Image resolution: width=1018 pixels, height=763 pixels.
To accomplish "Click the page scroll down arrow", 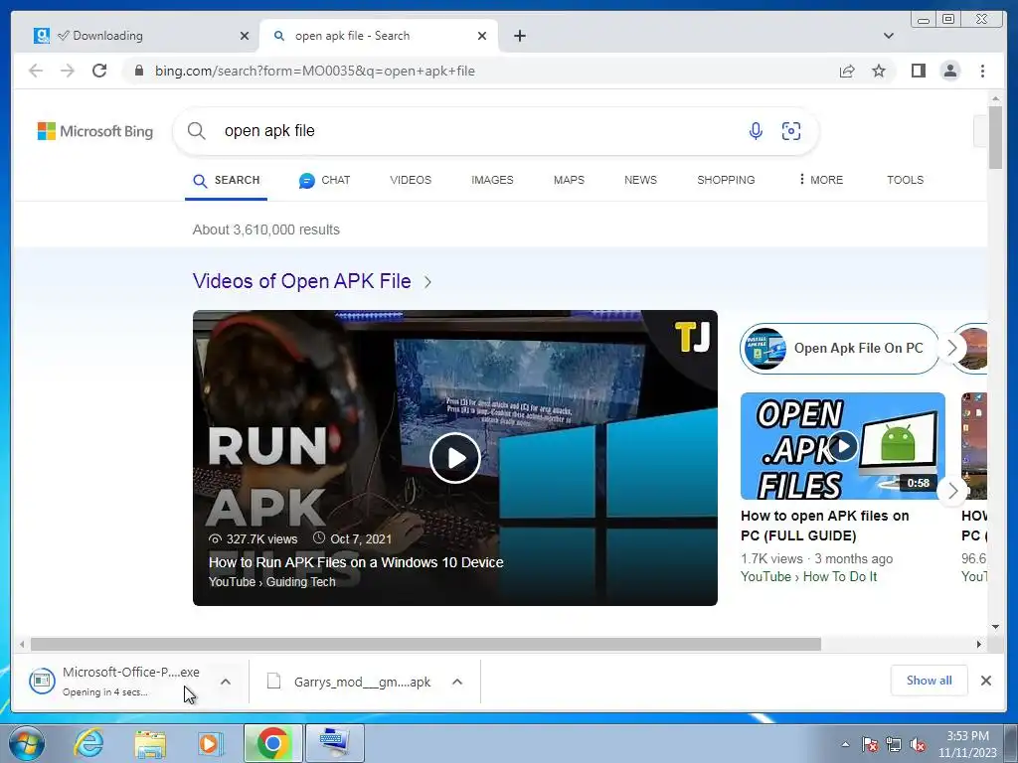I will pos(995,627).
